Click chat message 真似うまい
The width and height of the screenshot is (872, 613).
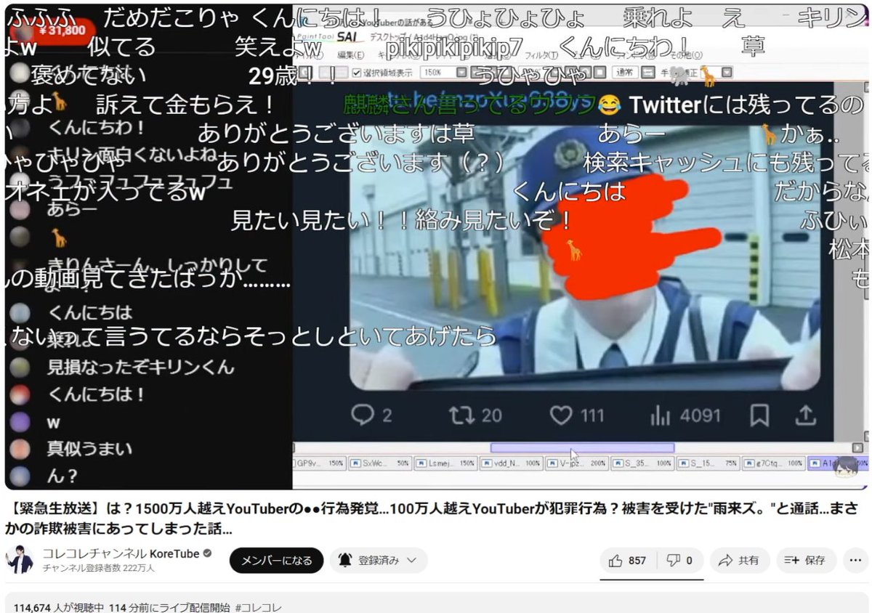tap(89, 449)
